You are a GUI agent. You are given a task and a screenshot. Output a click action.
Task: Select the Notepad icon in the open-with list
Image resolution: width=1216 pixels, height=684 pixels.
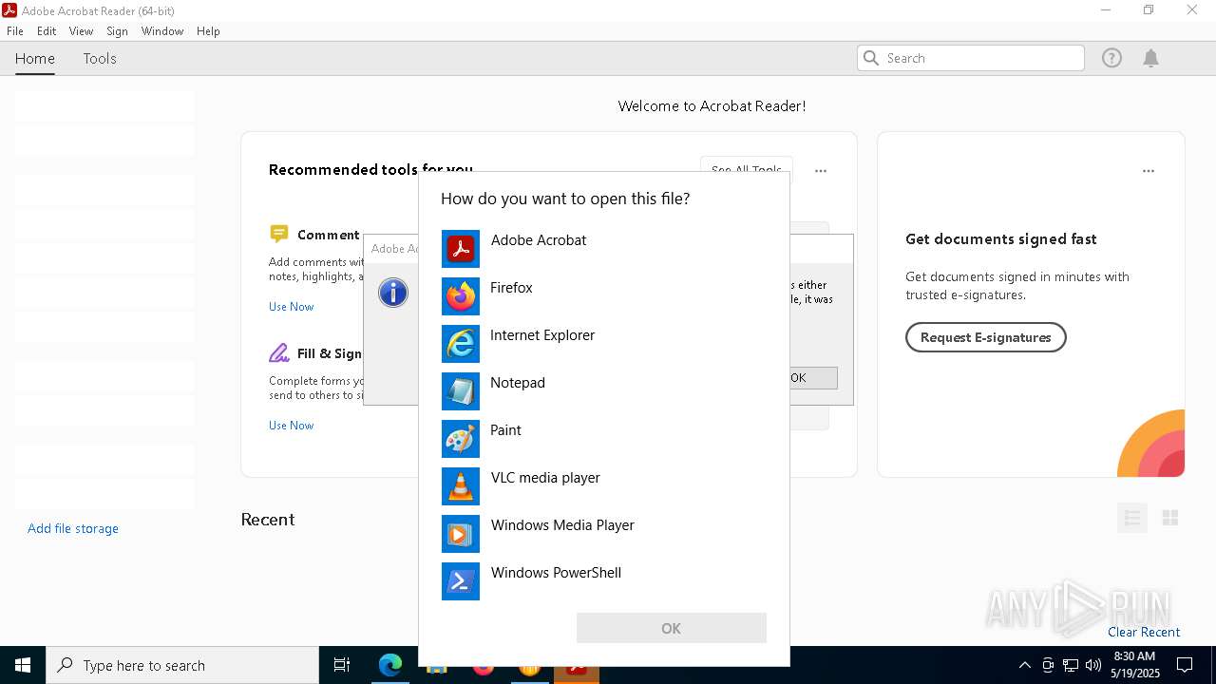click(461, 391)
